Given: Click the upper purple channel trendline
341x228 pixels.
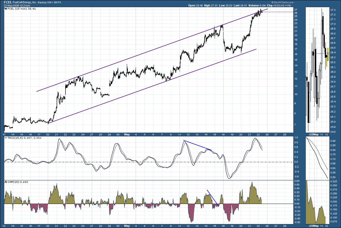Looking at the screenshot, I should coord(152,50).
